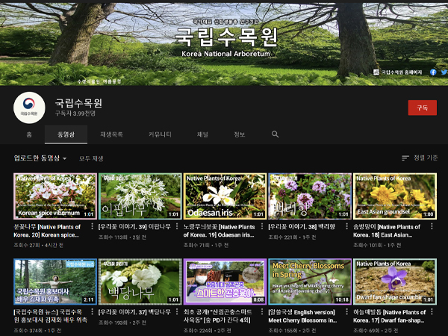This screenshot has height=336, width=448.
Task: Click the red 구독 subscribe button
Action: 423,108
